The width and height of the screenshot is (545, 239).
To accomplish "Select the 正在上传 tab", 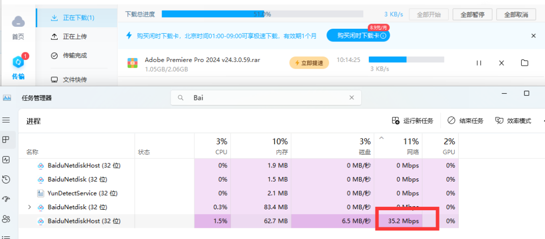I will tap(75, 36).
